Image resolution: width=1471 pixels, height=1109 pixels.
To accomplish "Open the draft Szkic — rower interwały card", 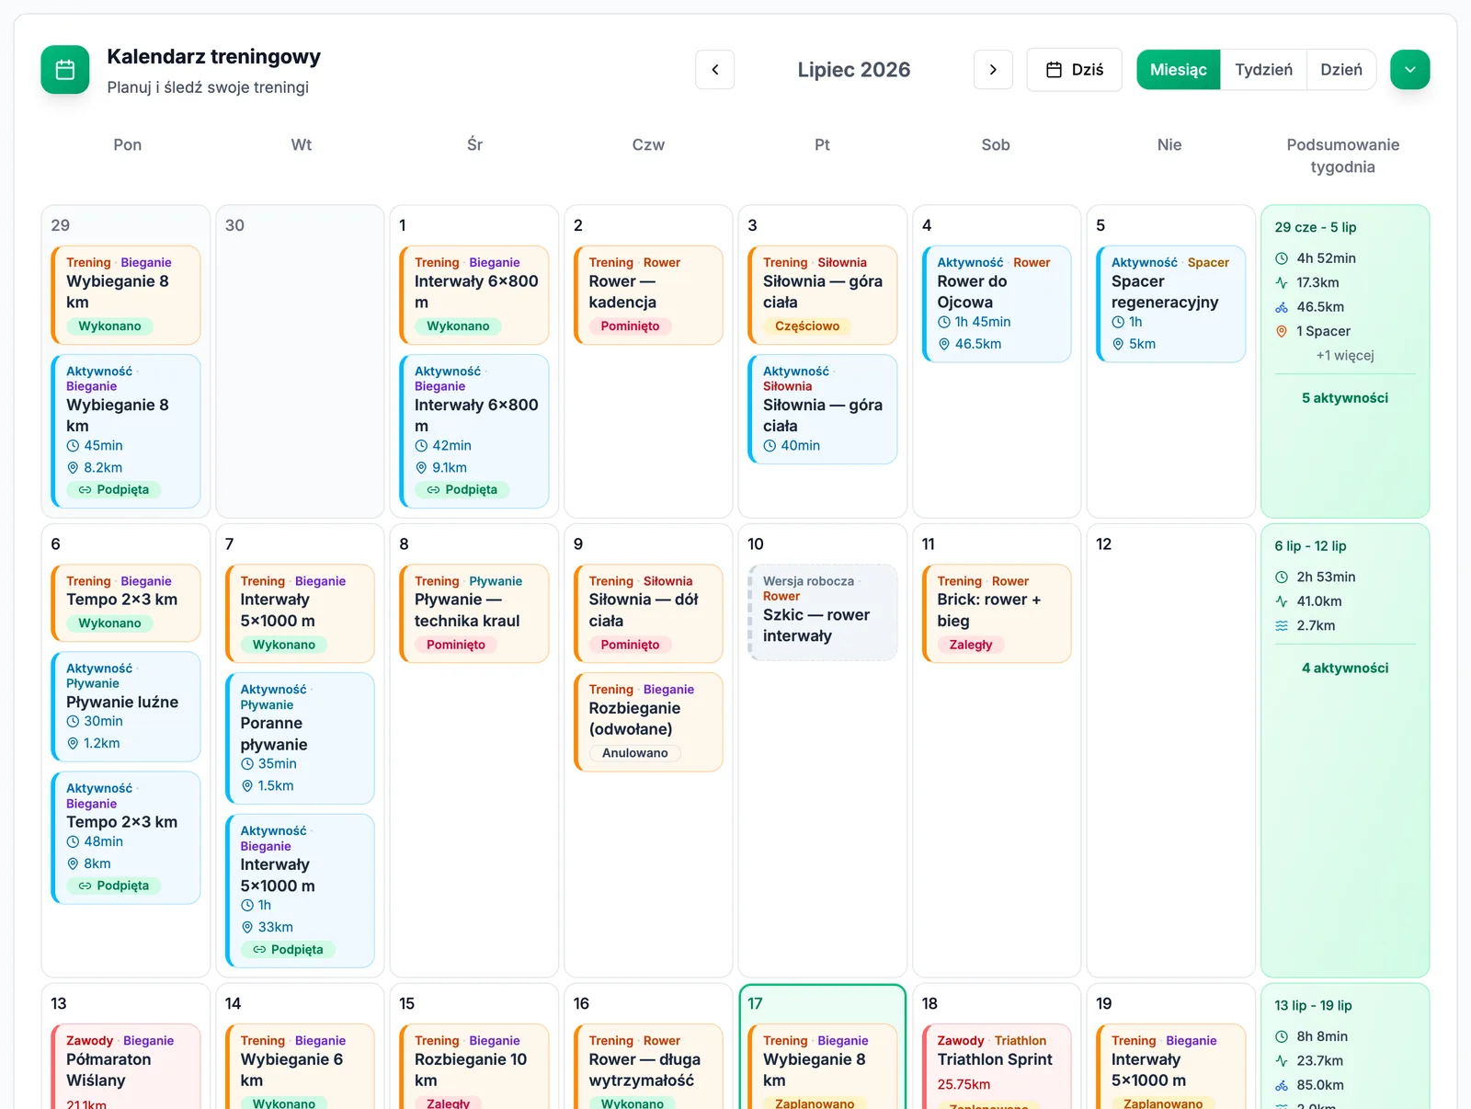I will coord(823,612).
